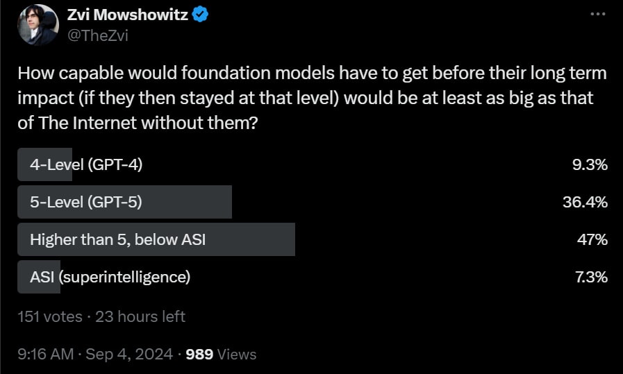This screenshot has height=374, width=623.
Task: Click the word Views beside 989
Action: tap(237, 354)
